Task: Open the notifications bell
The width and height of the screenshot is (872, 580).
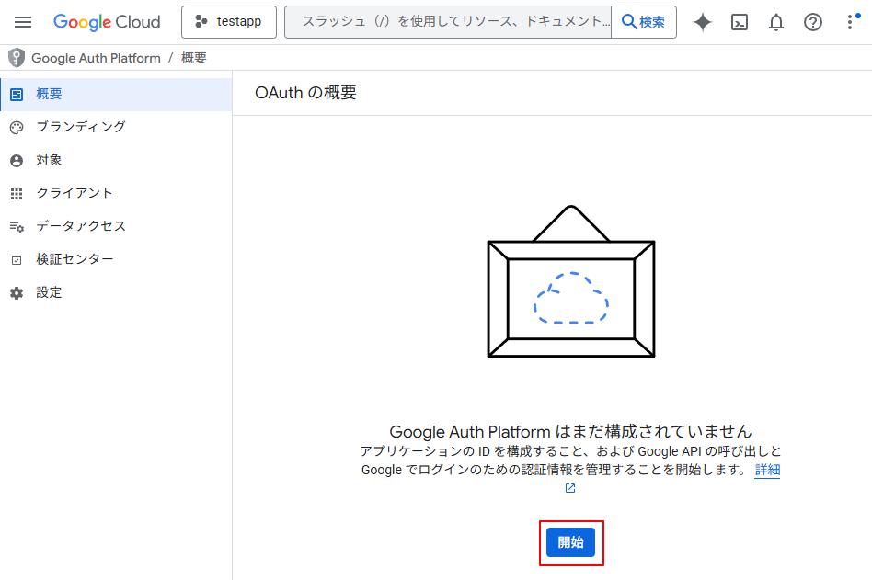Action: point(775,22)
